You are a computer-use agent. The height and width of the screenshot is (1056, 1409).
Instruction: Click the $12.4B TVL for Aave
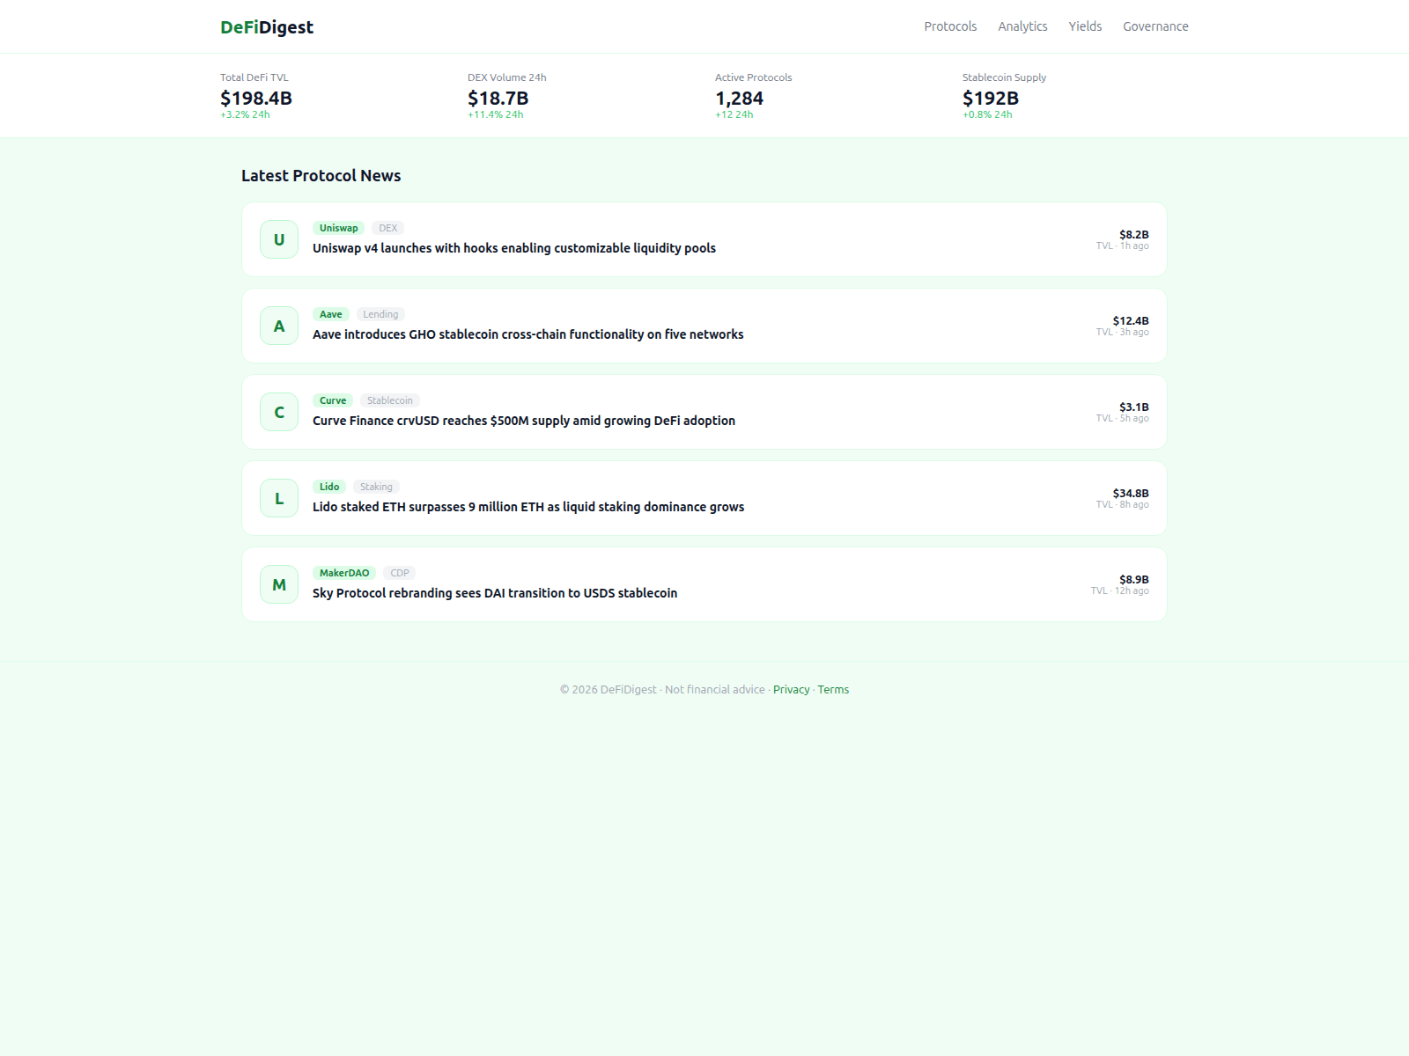click(x=1131, y=320)
